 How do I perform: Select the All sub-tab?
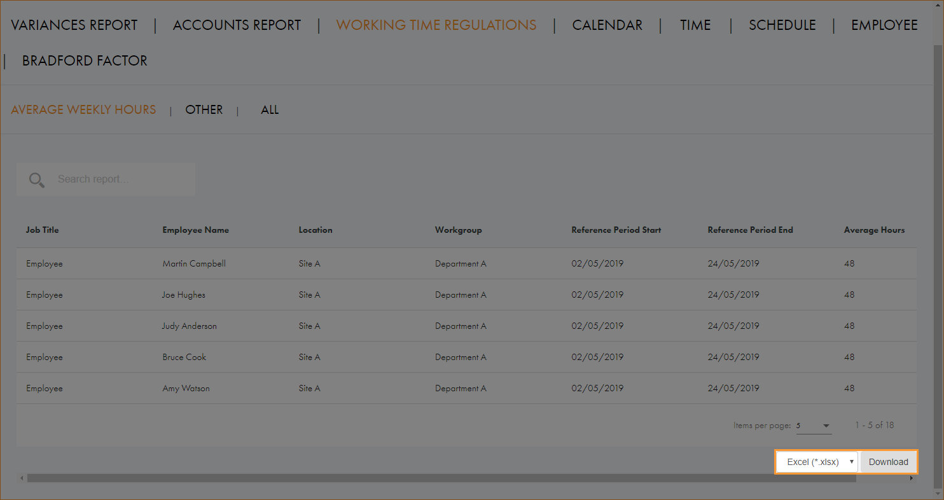click(270, 110)
